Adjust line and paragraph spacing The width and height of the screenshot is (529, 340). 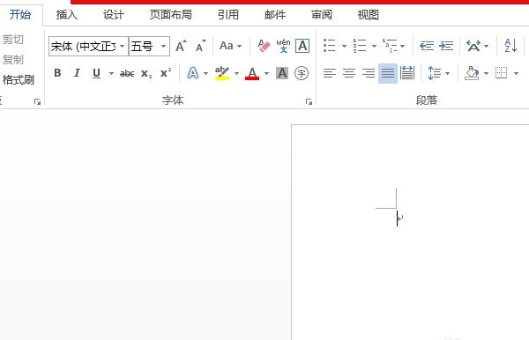click(x=434, y=73)
